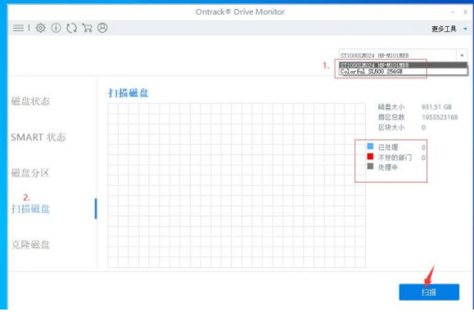Open the 克隆磁盘 sidebar tab
474x312 pixels.
tap(30, 244)
